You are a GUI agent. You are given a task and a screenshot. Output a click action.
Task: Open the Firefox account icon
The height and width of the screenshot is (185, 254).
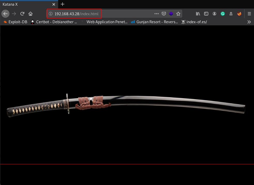click(214, 14)
